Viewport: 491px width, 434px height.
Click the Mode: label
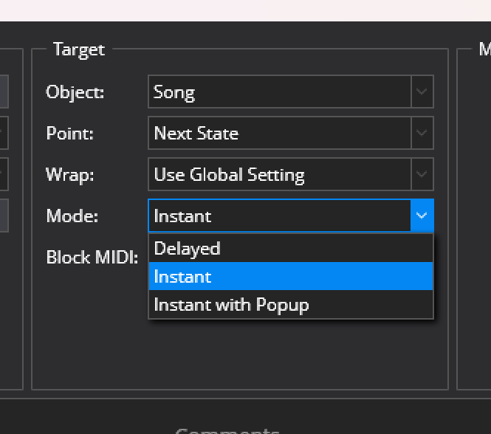point(72,216)
